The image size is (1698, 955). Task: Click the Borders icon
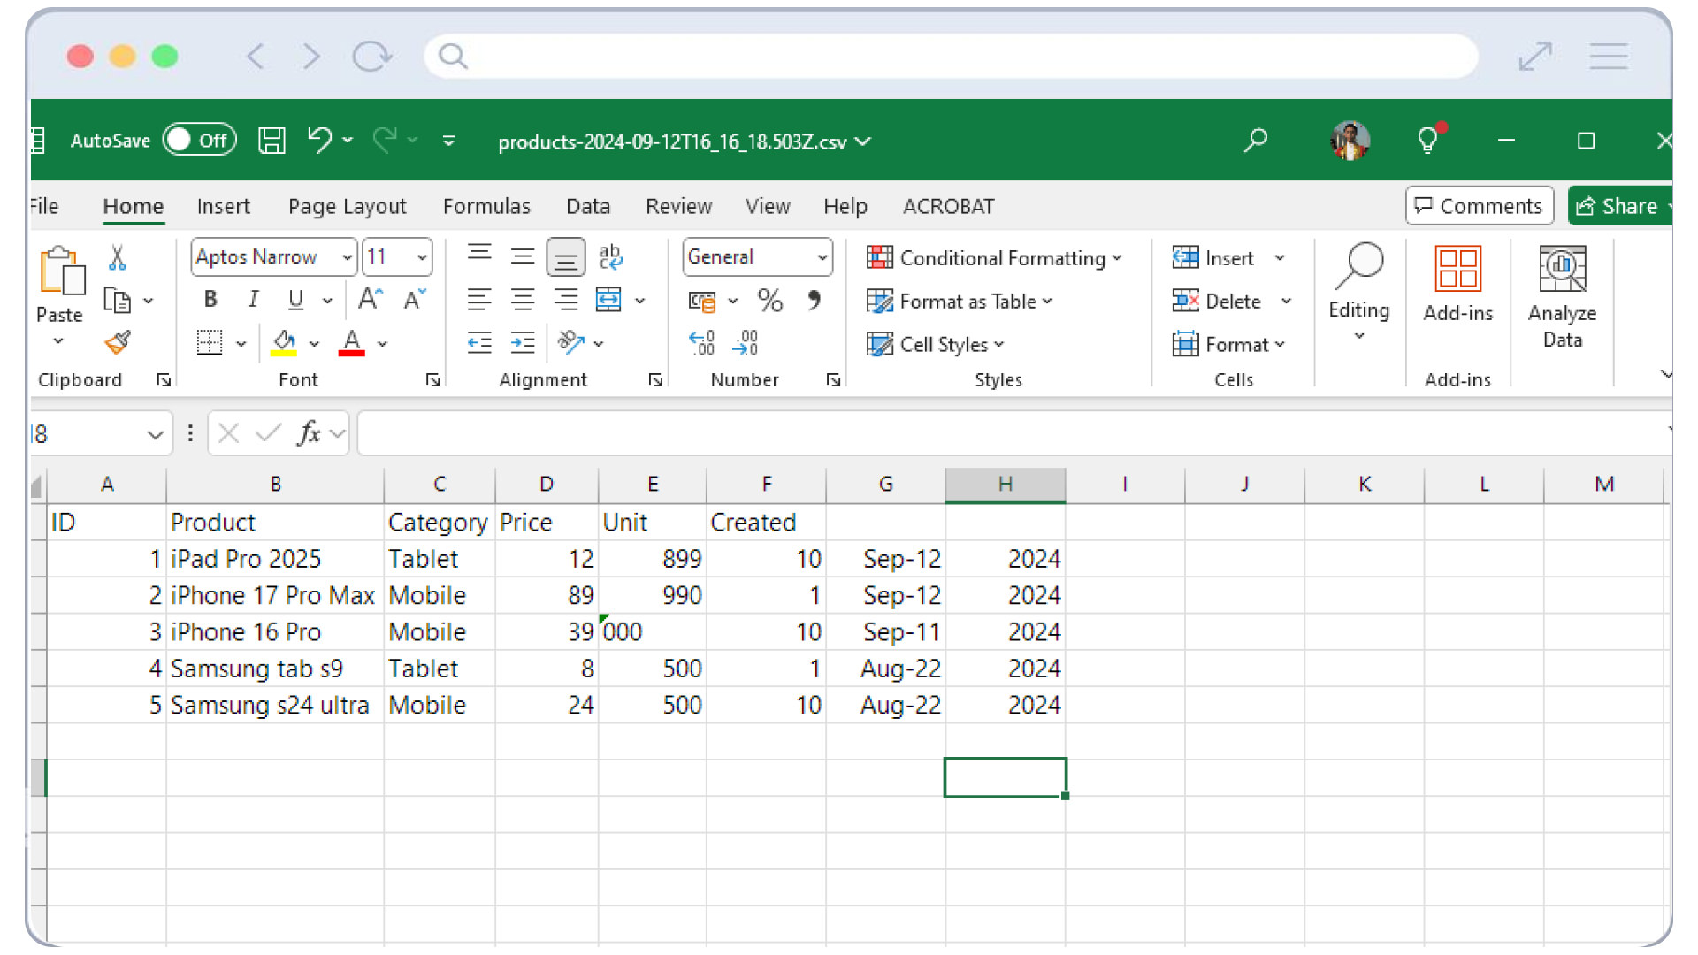coord(210,342)
